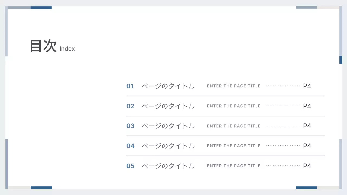
Task: Click the dark blue block on right edge
Action: click(x=341, y=60)
